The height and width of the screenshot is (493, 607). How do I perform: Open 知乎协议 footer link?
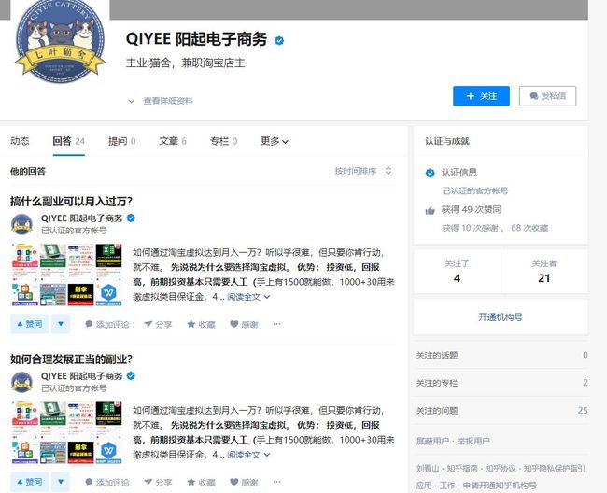click(x=501, y=468)
